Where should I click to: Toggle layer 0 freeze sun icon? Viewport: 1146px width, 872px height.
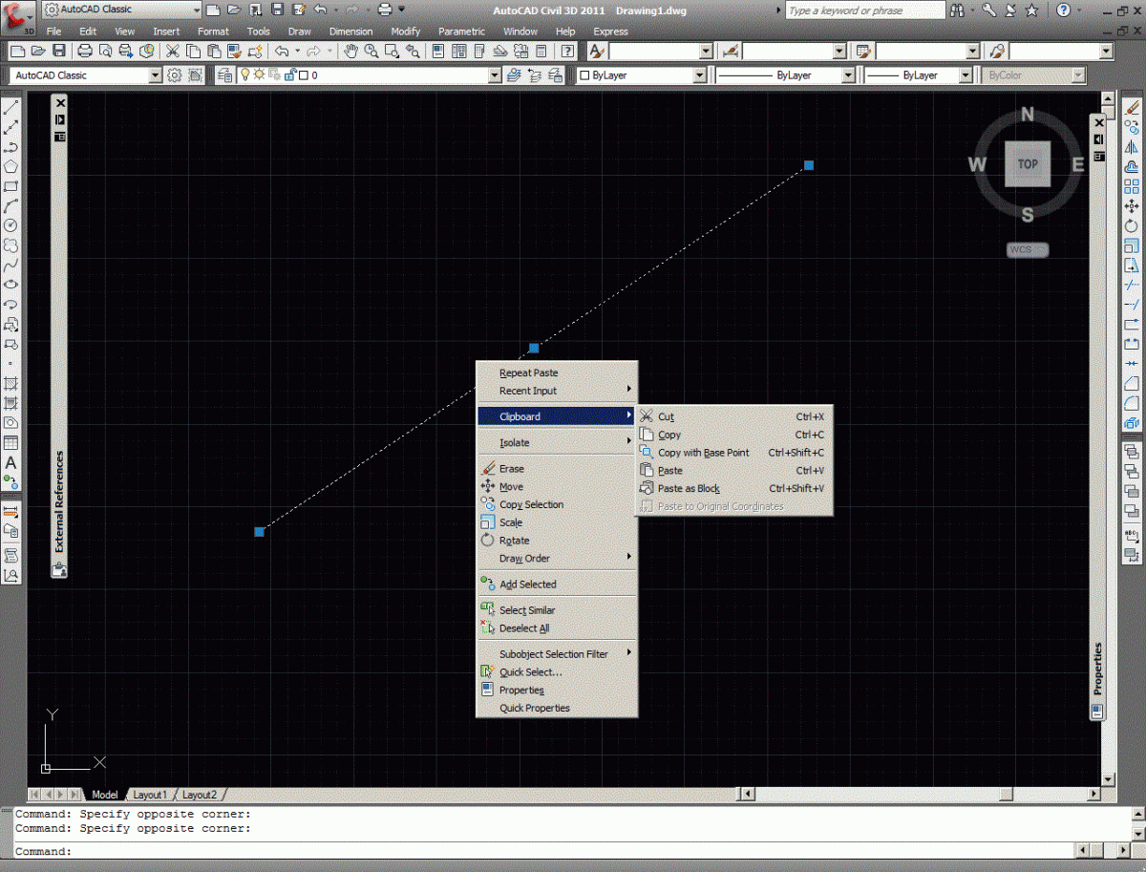point(257,74)
